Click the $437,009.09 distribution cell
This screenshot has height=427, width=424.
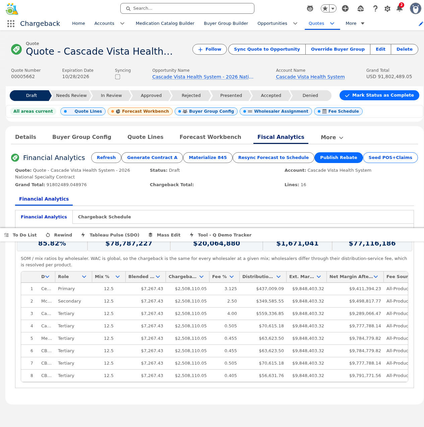263,289
